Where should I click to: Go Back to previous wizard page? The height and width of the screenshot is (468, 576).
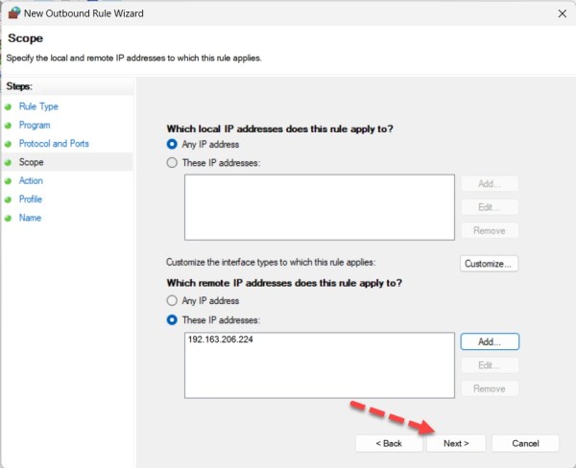pos(388,443)
